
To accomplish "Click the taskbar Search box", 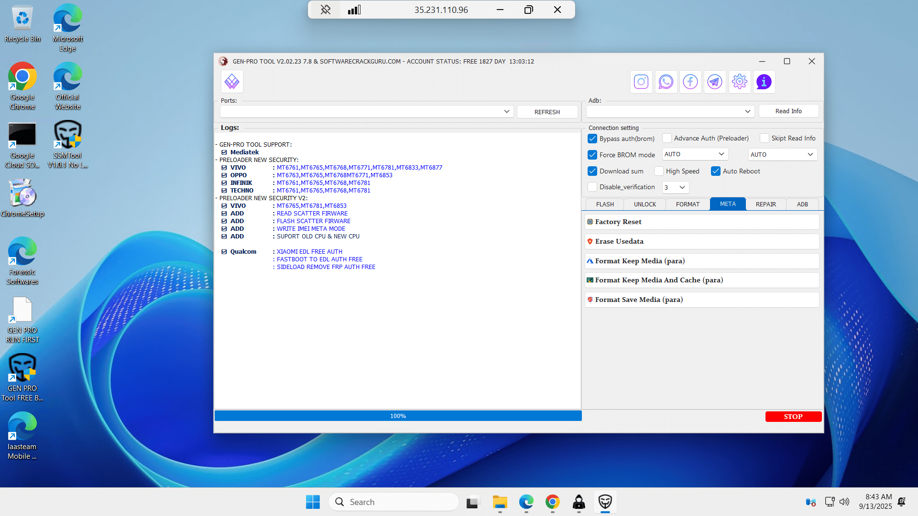I will coord(393,502).
